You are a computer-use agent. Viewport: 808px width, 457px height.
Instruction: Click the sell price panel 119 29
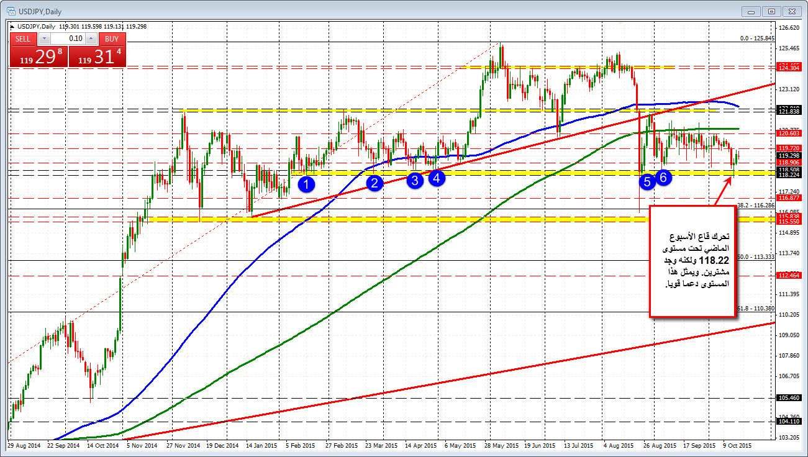38,56
